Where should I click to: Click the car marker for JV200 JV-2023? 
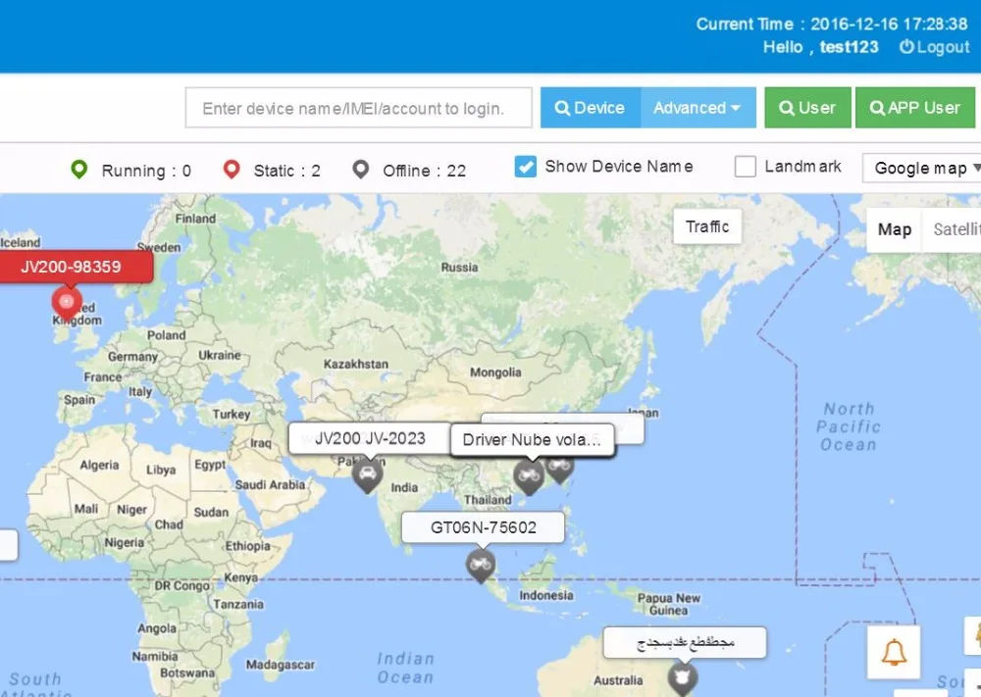click(367, 476)
